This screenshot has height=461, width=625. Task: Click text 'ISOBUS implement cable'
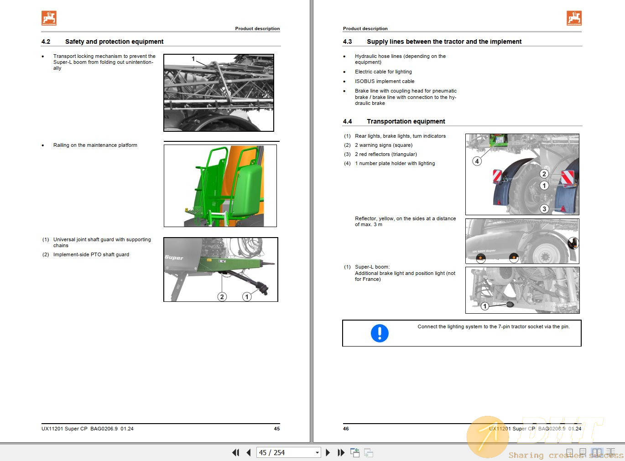(385, 81)
